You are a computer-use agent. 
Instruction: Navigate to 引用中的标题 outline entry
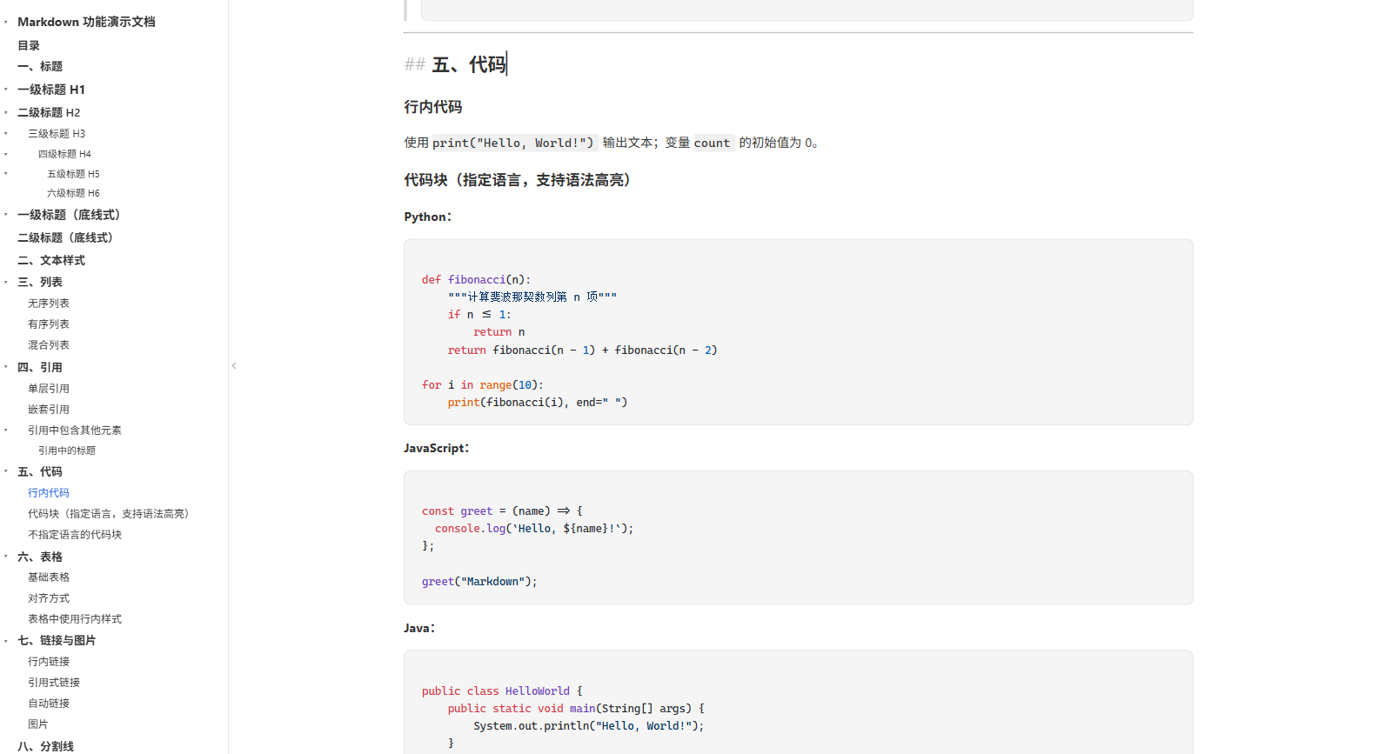coord(67,450)
